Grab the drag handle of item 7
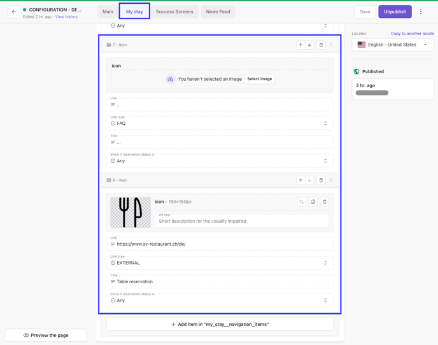This screenshot has height=345, width=438. 331,45
